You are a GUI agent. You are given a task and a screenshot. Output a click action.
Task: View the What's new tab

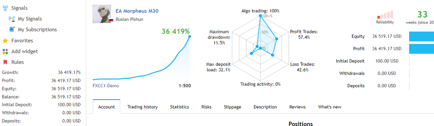coord(330,107)
